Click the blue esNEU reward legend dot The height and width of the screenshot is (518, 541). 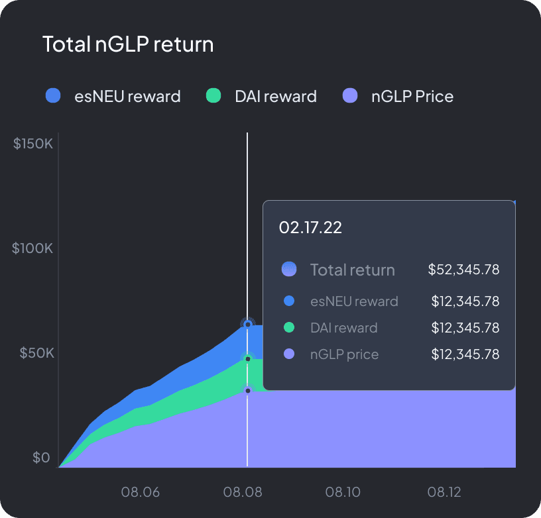pyautogui.click(x=53, y=95)
